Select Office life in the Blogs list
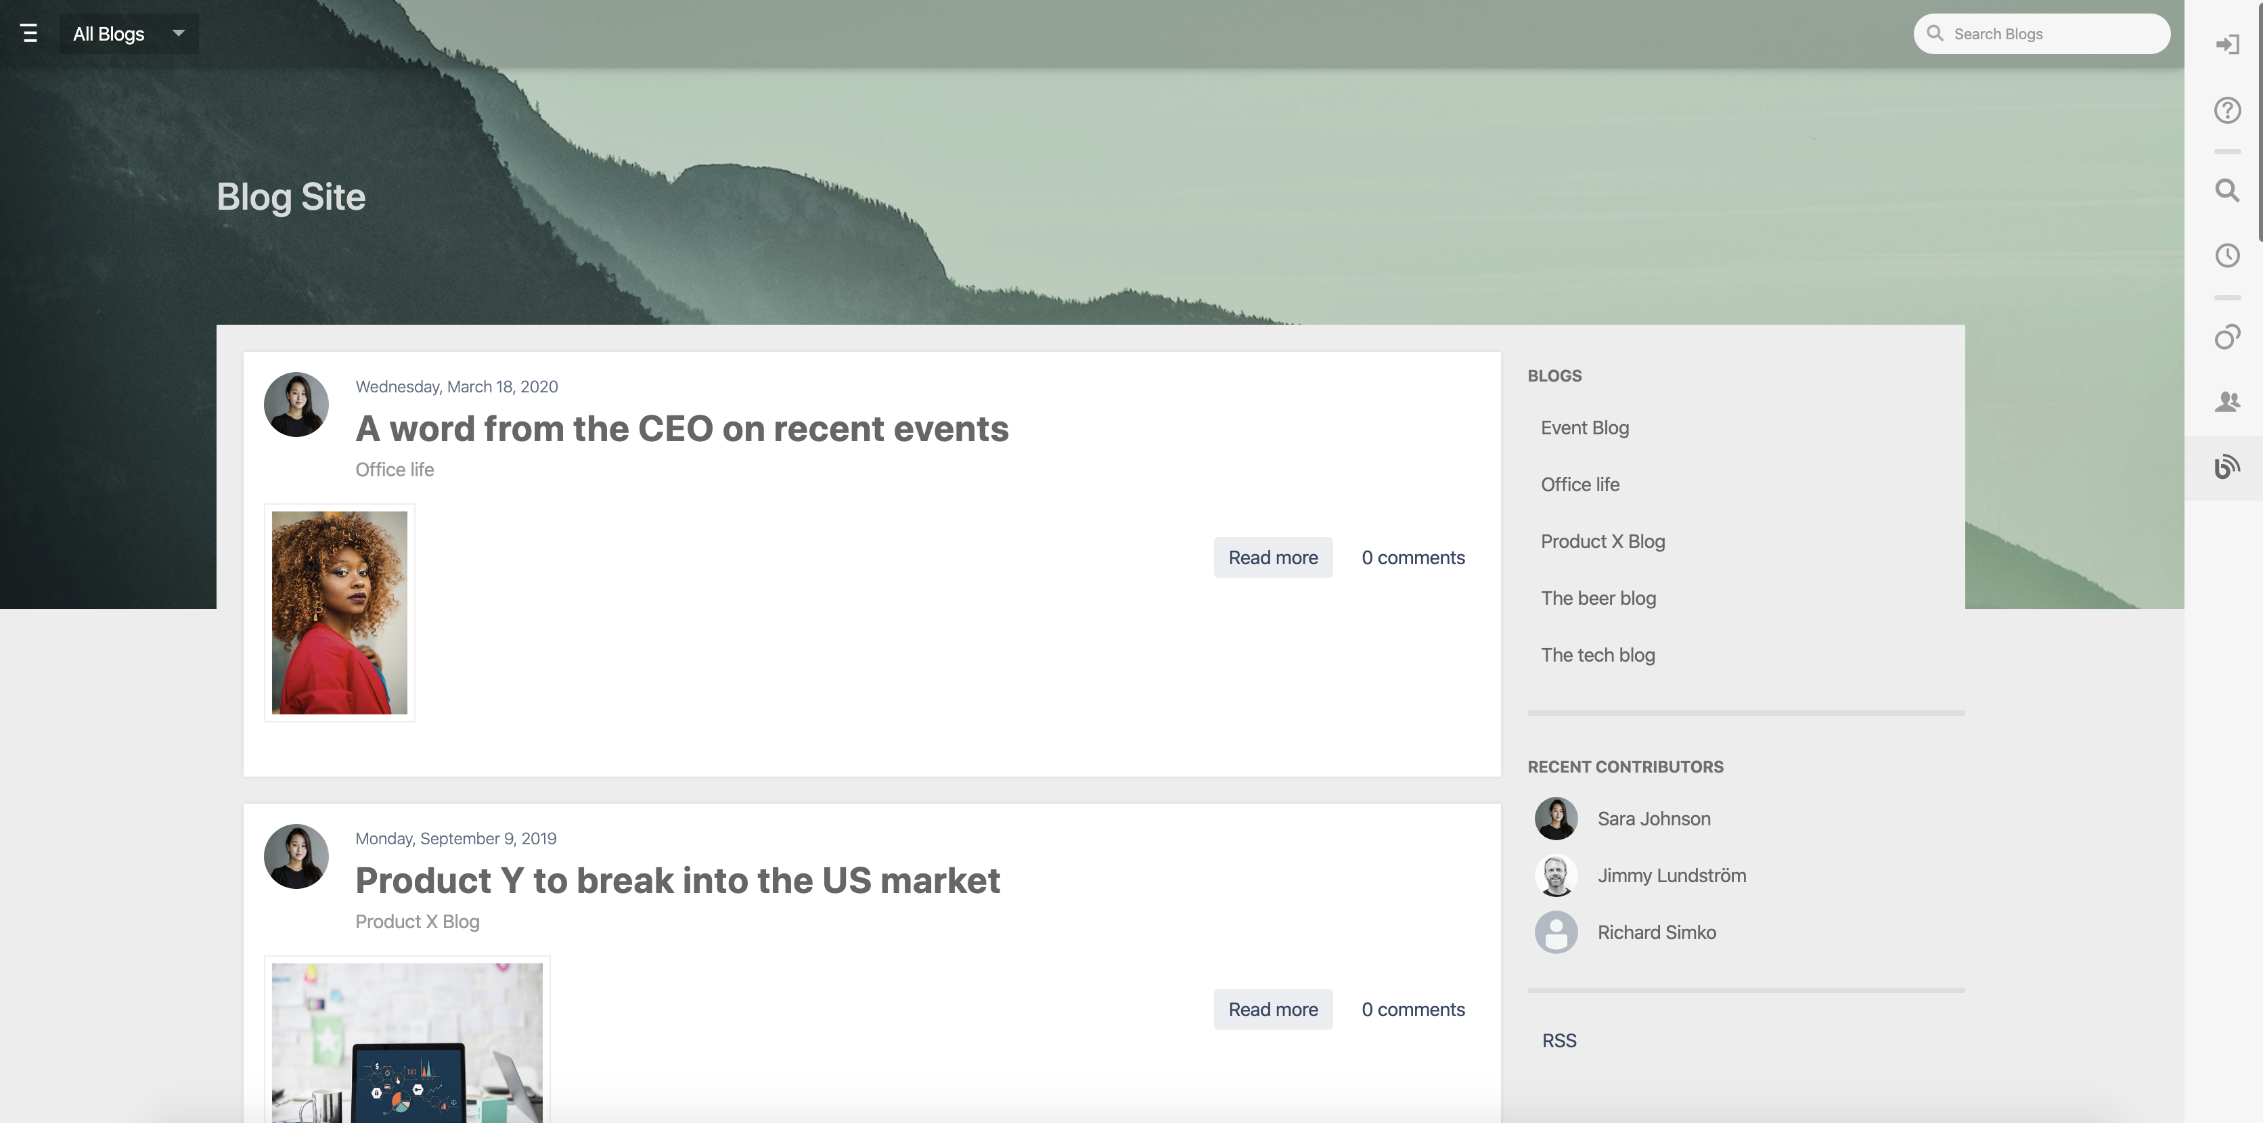The width and height of the screenshot is (2263, 1123). click(x=1579, y=484)
